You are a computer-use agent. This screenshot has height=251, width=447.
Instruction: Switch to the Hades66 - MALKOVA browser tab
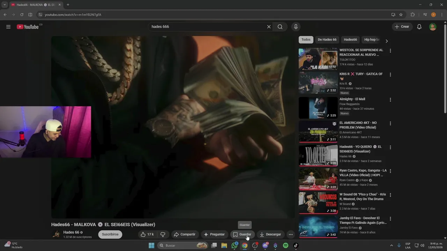(x=36, y=5)
